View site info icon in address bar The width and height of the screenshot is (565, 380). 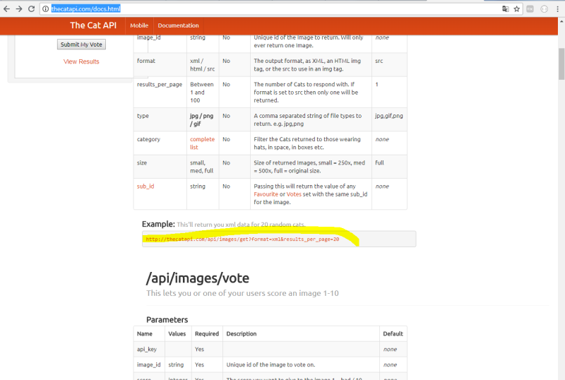(45, 9)
